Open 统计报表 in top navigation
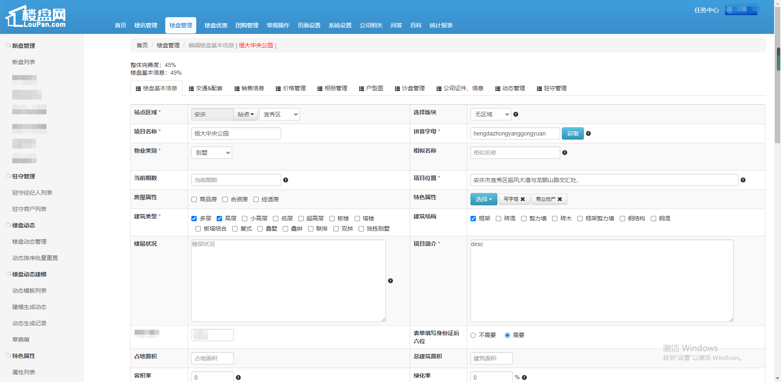Viewport: 781px width, 382px height. (x=441, y=25)
